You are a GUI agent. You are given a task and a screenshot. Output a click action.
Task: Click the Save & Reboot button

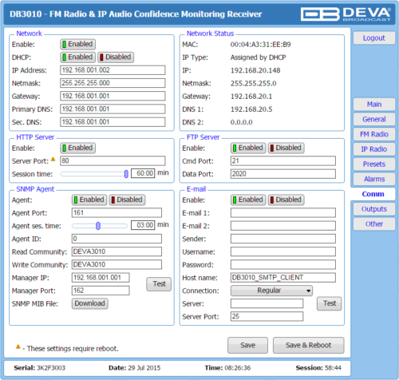tap(308, 346)
